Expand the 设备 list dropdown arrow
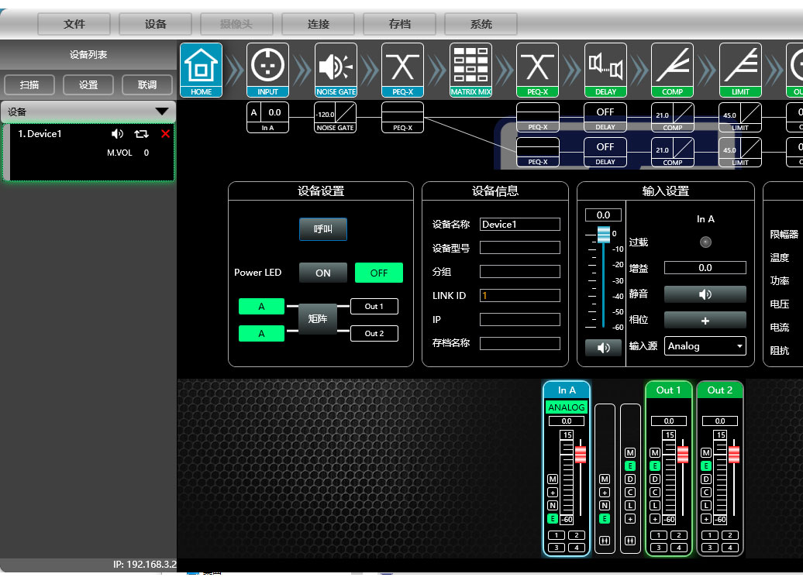803x584 pixels. pos(162,111)
